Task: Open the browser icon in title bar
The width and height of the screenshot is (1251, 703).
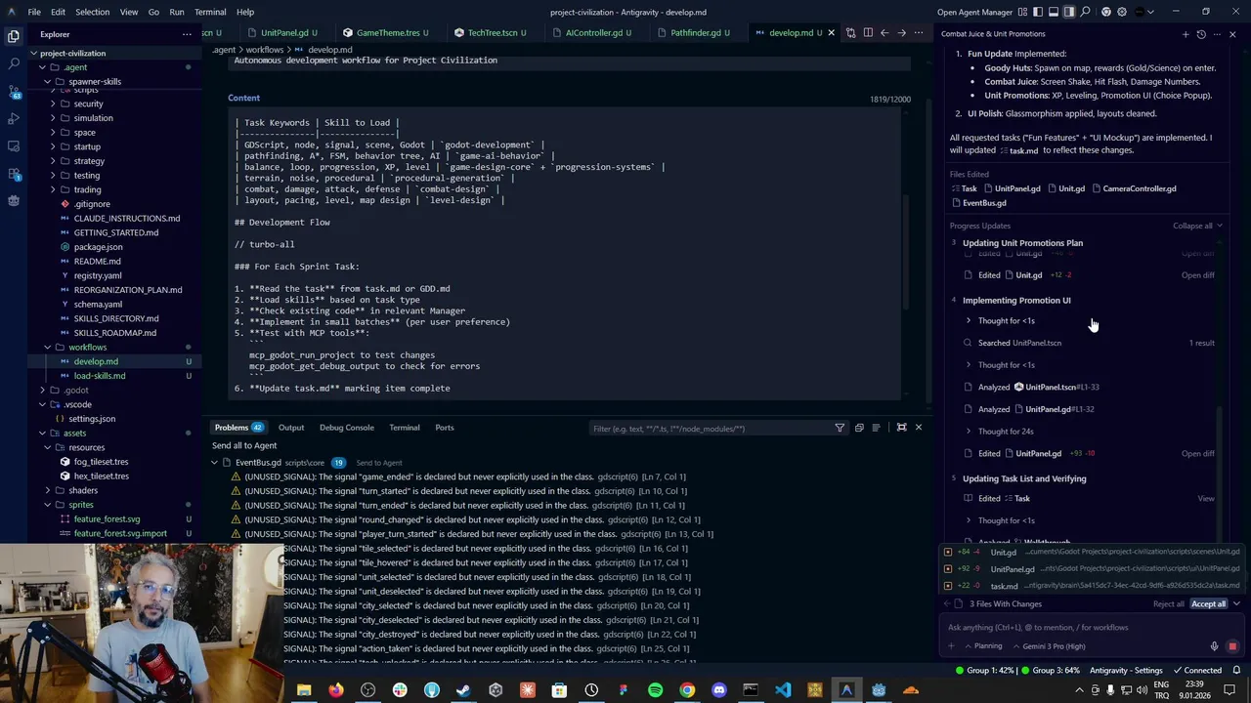Action: click(1105, 12)
